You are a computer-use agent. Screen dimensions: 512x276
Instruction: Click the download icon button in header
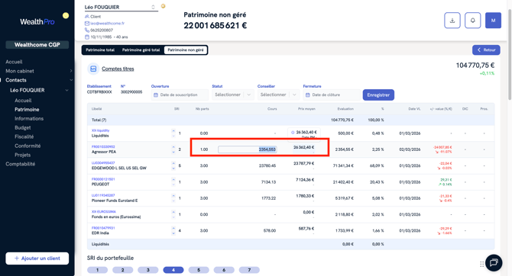[452, 21]
